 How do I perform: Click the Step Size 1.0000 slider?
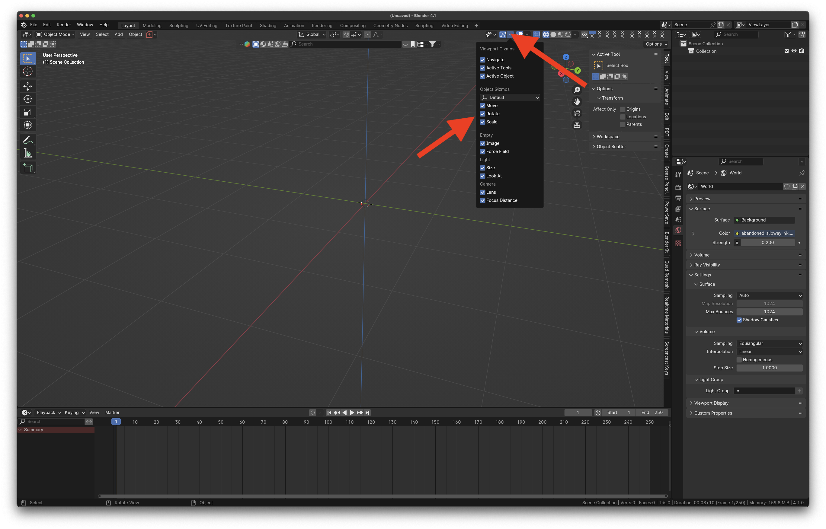tap(770, 368)
